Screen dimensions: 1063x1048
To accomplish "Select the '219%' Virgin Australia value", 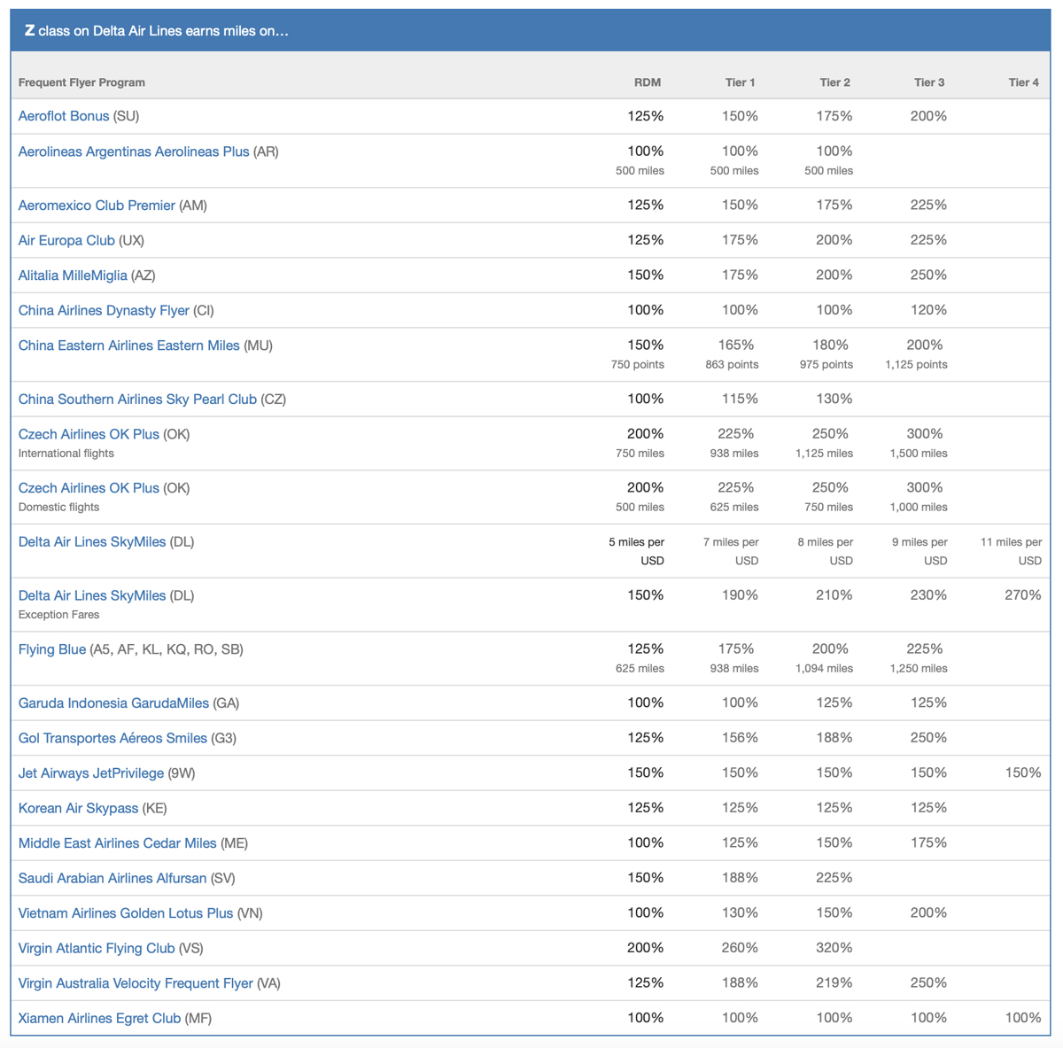I will click(834, 983).
